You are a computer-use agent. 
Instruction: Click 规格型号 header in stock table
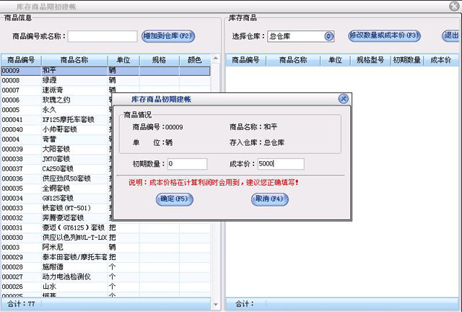(370, 61)
